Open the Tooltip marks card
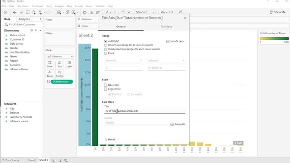This screenshot has width=290, height=163. [x=59, y=74]
